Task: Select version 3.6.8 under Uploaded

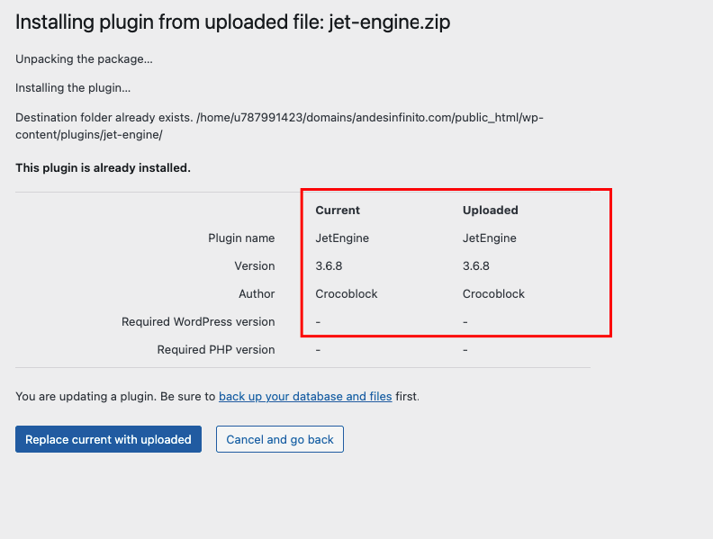Action: [476, 265]
